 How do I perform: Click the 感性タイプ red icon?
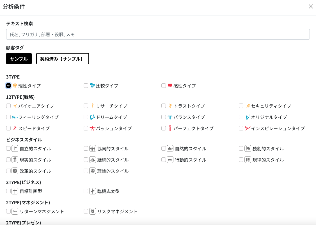170,86
